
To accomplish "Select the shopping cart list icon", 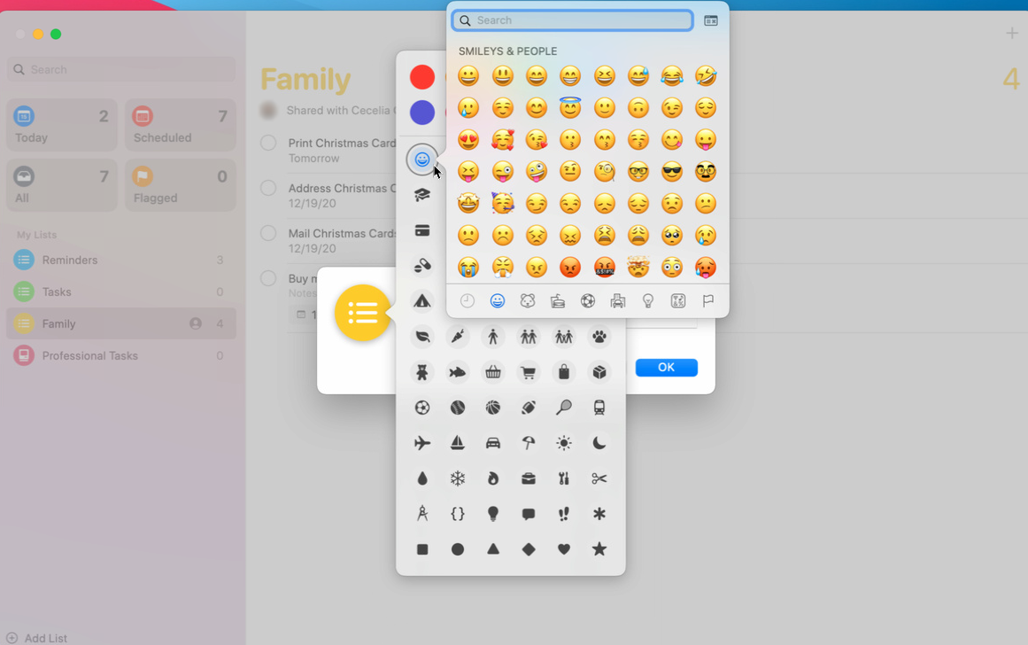I will (529, 372).
